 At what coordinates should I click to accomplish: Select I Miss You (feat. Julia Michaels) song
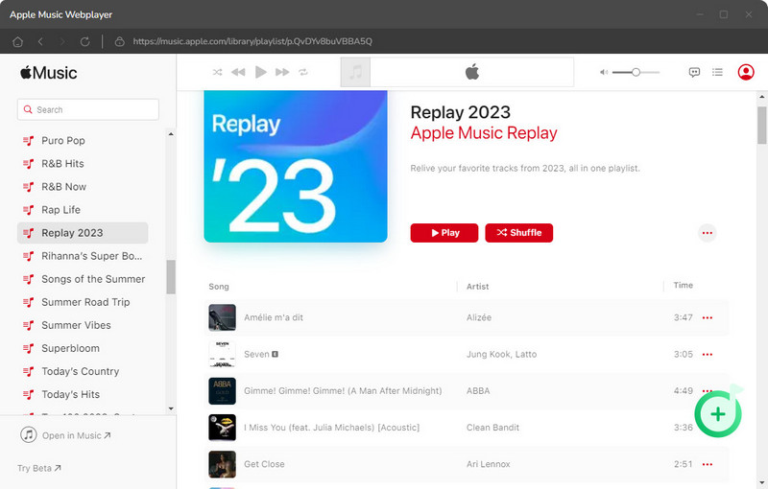[x=331, y=428]
